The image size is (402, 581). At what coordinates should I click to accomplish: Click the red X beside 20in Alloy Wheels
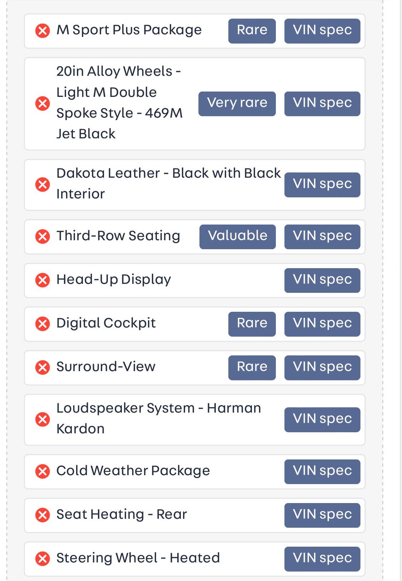pyautogui.click(x=43, y=104)
